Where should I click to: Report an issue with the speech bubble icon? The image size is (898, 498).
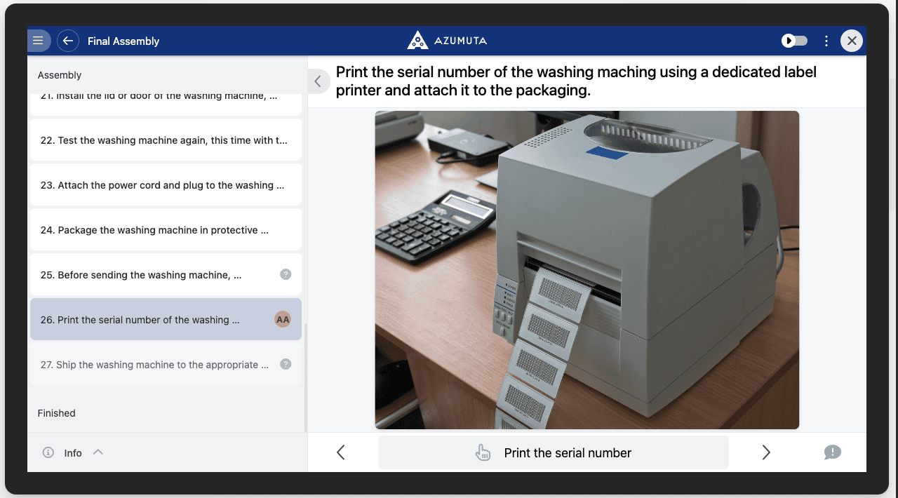pos(832,452)
